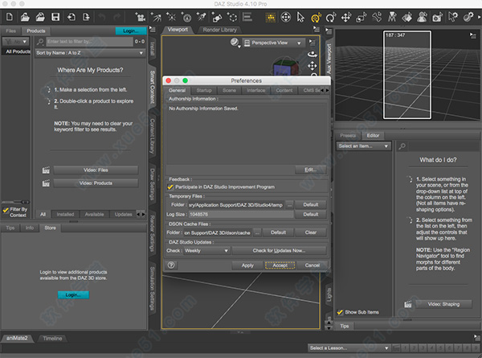Switch to the Files tab
Screen dimensions: 482x358
10,31
